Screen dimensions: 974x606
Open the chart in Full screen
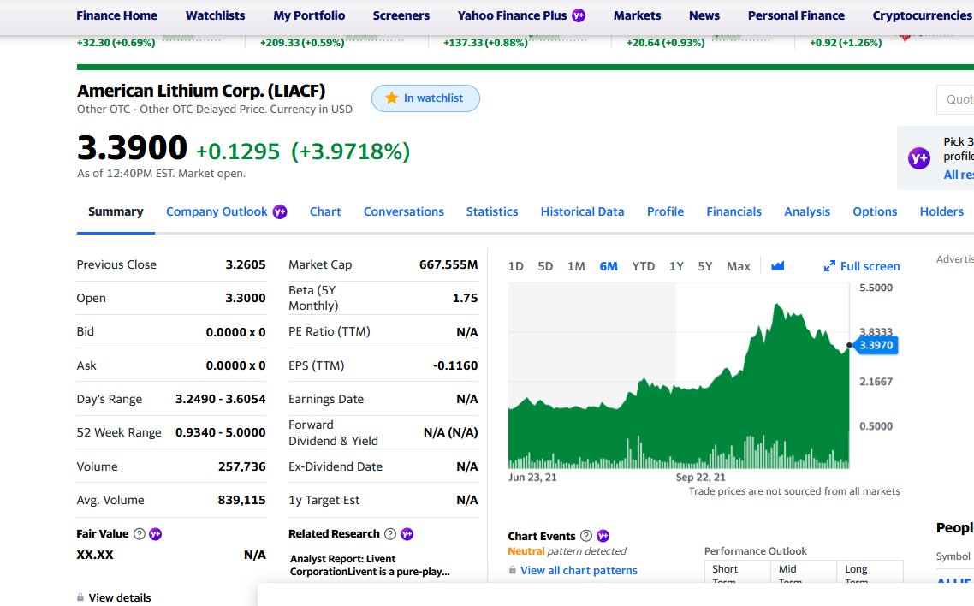862,266
